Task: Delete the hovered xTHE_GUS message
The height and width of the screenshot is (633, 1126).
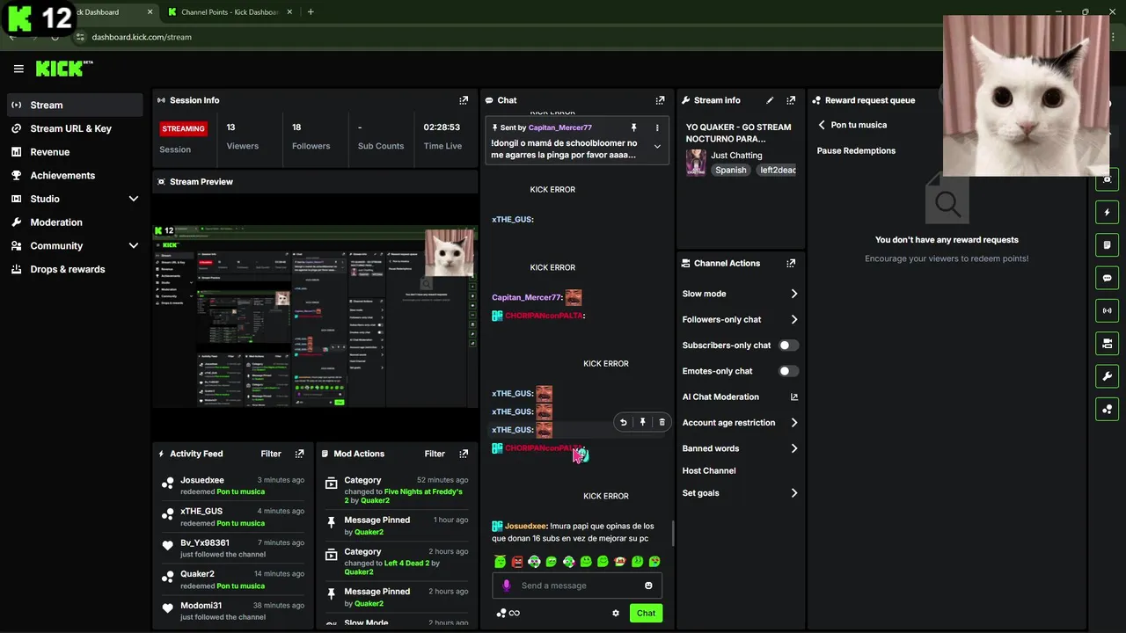Action: click(x=662, y=423)
